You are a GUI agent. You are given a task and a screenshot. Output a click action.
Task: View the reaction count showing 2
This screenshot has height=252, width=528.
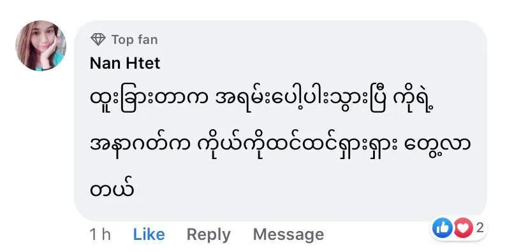pos(480,228)
